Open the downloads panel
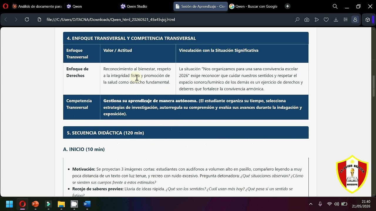This screenshot has height=211, width=376. click(336, 20)
